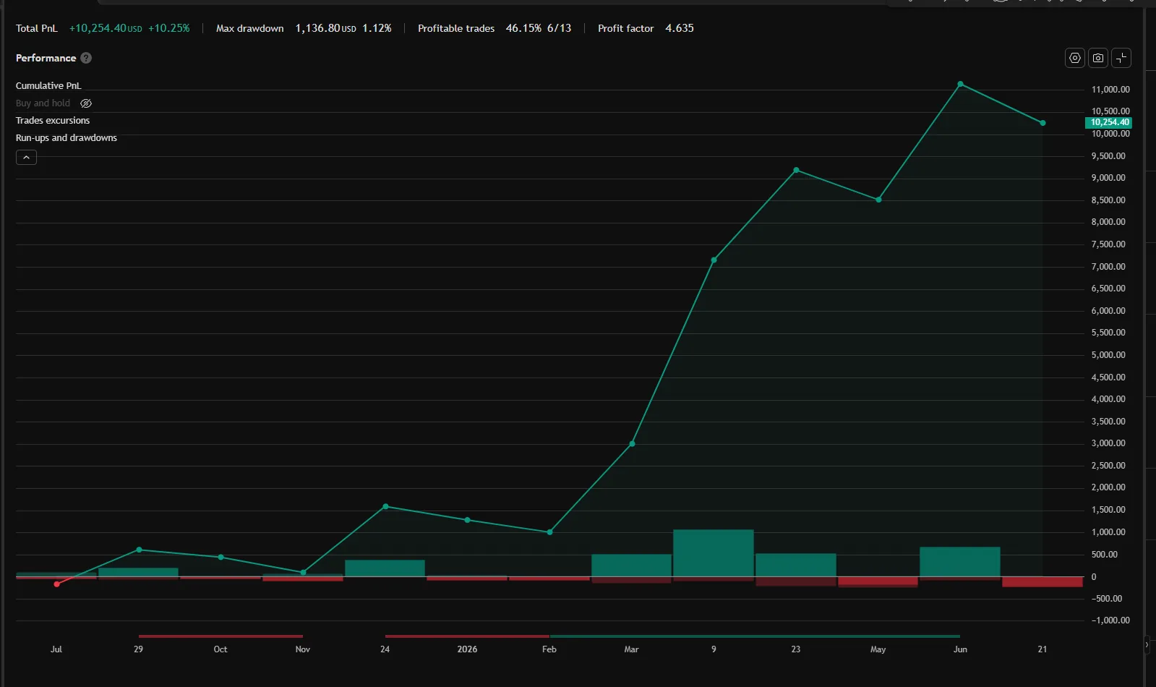This screenshot has height=687, width=1156.
Task: Open performance chart settings hexagon icon
Action: (x=1075, y=58)
